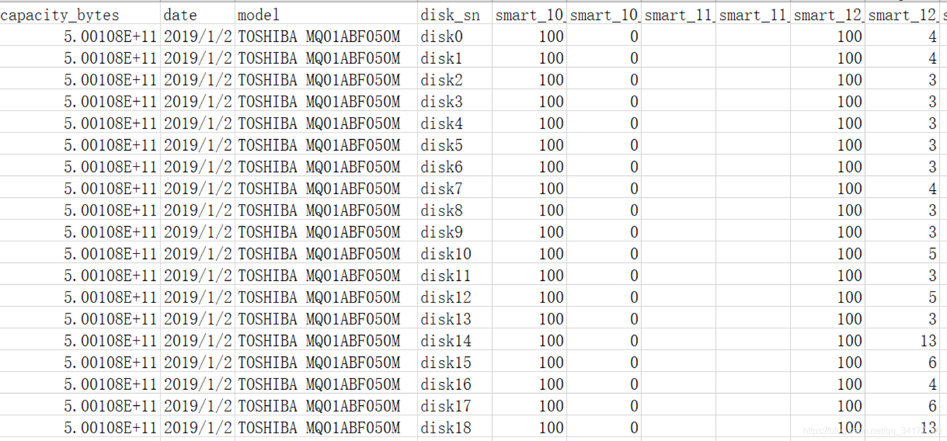The height and width of the screenshot is (441, 947).
Task: Select the disk0 cell
Action: tap(454, 36)
